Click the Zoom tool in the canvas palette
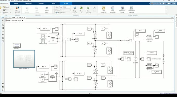Viewport: 177px width, 97px height. (3, 25)
